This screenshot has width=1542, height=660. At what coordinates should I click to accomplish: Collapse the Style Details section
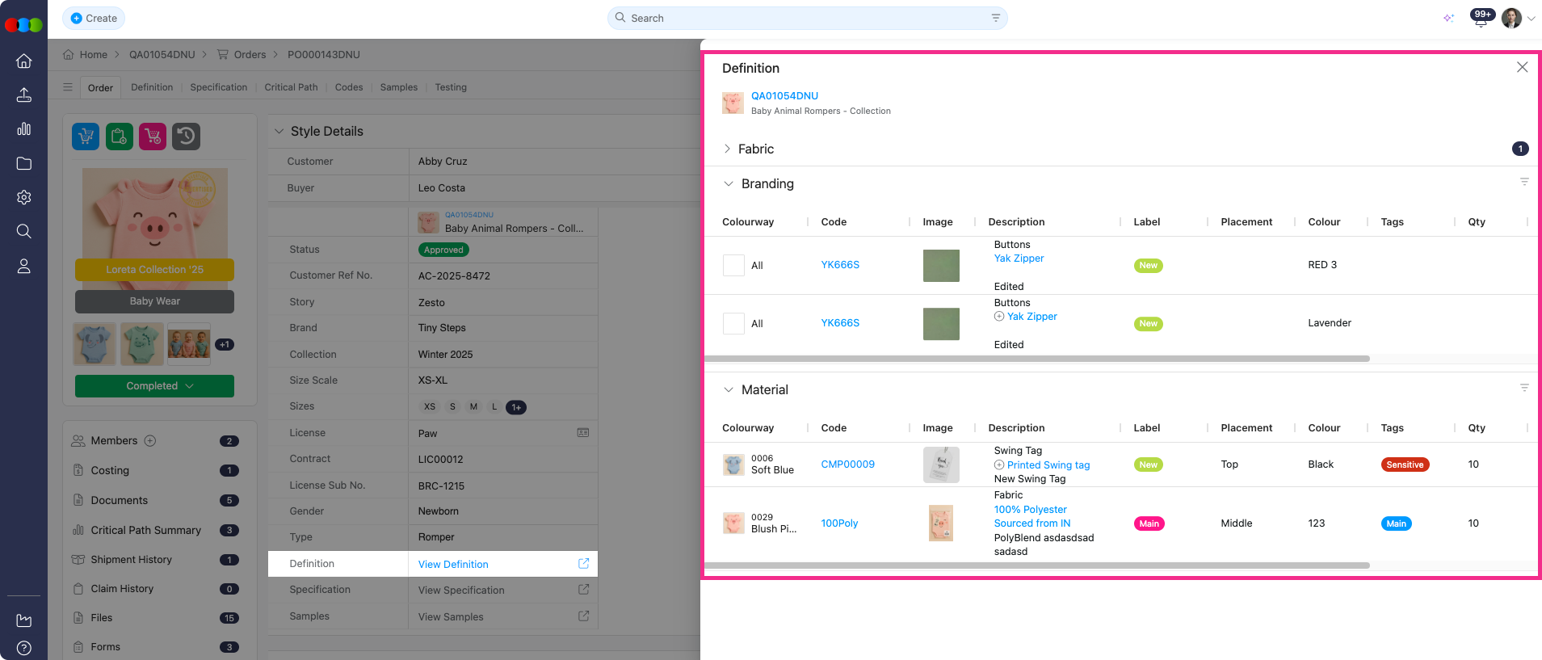[279, 132]
